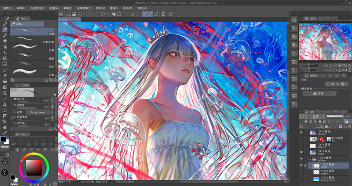This screenshot has width=352, height=186.
Task: Select the Lasso selection tool
Action: click(x=5, y=69)
